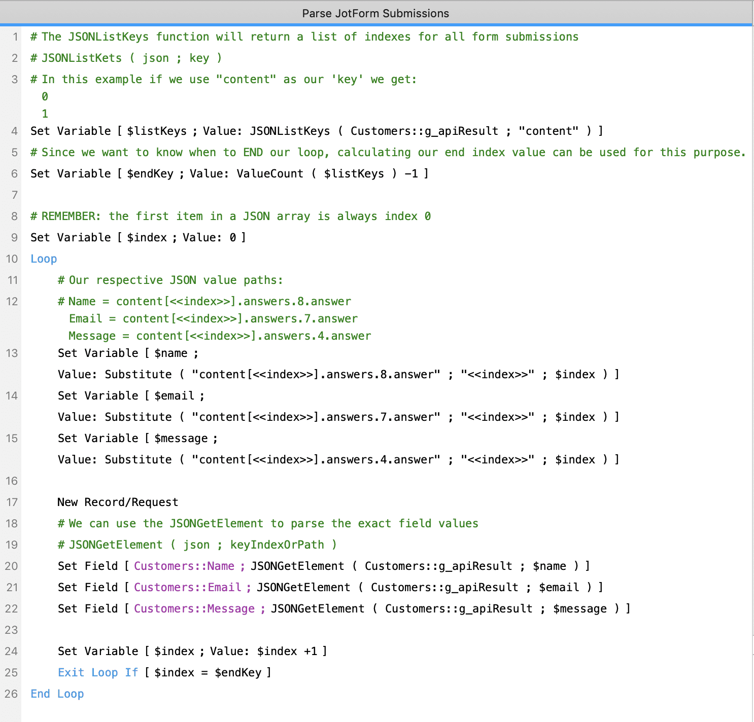The height and width of the screenshot is (722, 754).
Task: Click line number 20 in the gutter
Action: (x=11, y=566)
